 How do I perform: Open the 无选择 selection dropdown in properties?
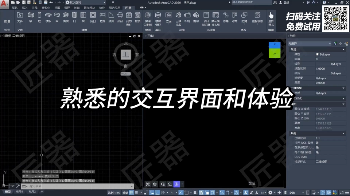point(310,44)
